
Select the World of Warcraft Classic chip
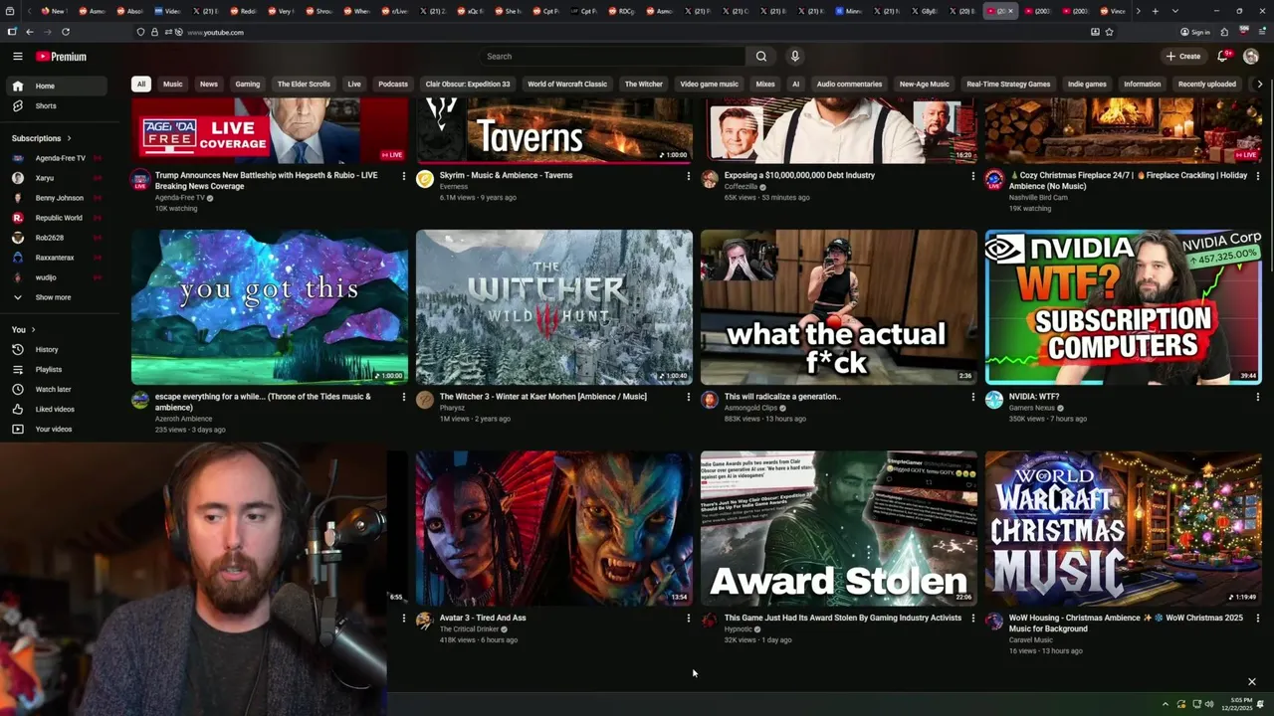(x=567, y=85)
